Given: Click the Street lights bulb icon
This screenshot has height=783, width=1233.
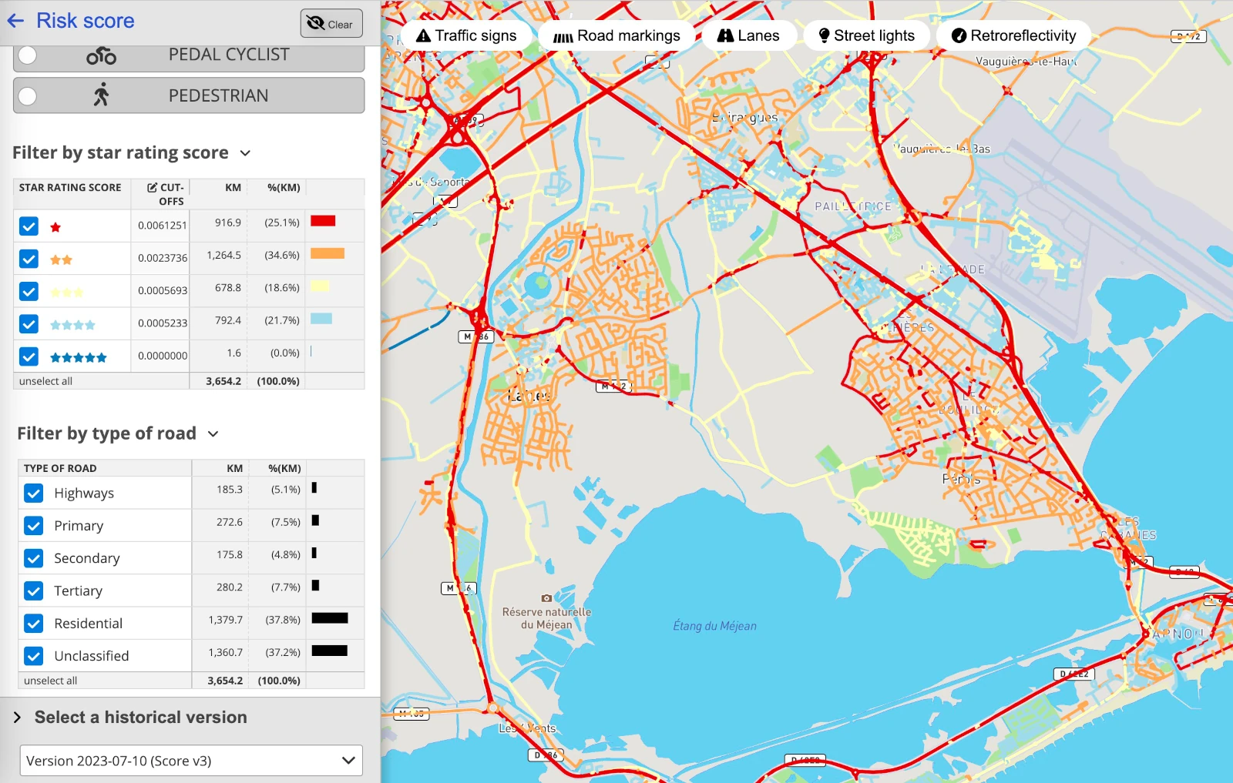Looking at the screenshot, I should [x=824, y=36].
